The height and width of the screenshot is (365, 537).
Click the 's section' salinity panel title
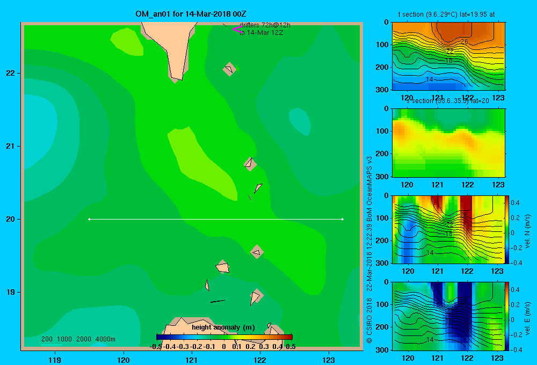(x=448, y=101)
